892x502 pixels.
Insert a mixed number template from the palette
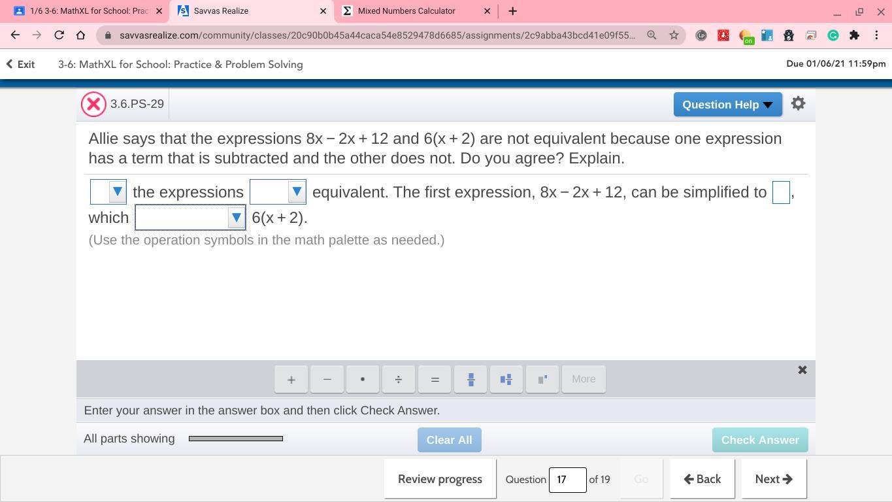point(506,379)
